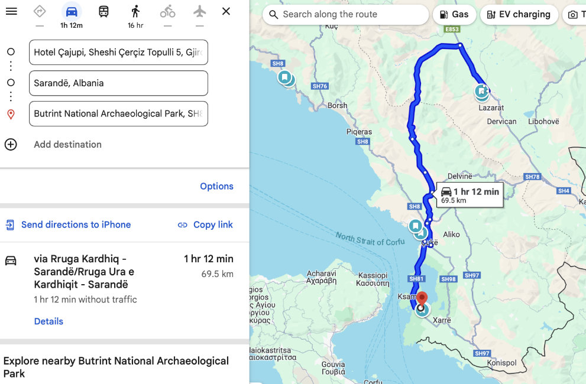This screenshot has width=586, height=384.
Task: Select flights travel mode
Action: click(199, 11)
